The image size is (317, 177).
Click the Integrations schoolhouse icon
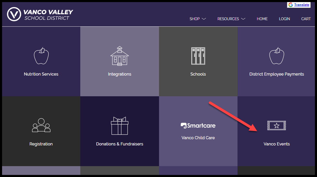[x=120, y=56]
